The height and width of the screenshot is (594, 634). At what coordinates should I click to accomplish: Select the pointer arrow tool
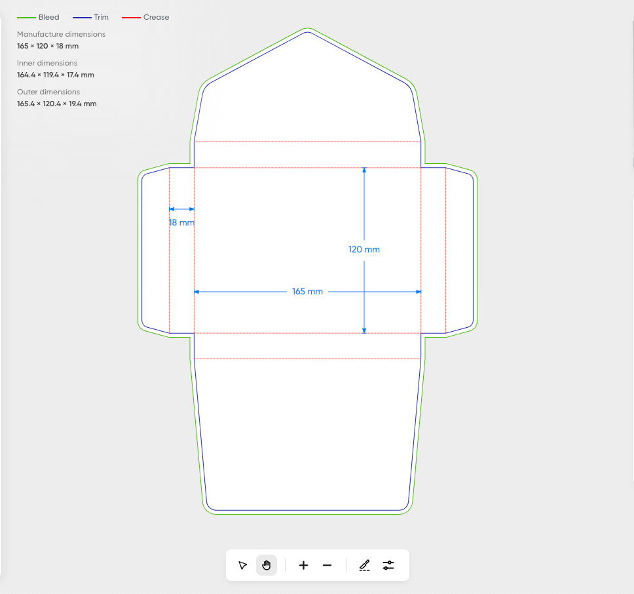pyautogui.click(x=243, y=565)
